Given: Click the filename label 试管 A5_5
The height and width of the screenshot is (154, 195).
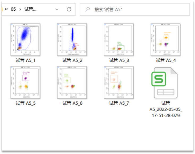Looking at the screenshot, I should [26, 103].
